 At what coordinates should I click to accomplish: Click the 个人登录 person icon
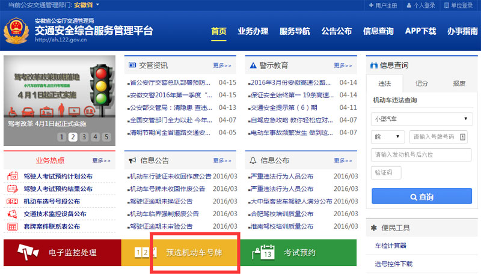tap(409, 5)
